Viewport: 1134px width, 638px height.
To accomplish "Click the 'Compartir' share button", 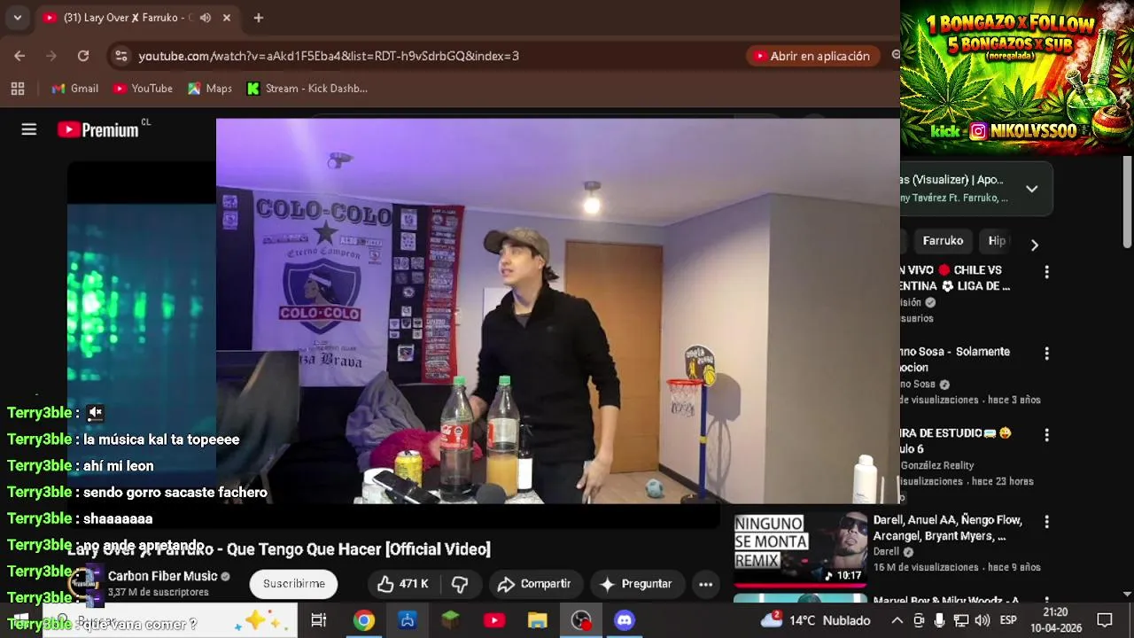I will point(534,584).
